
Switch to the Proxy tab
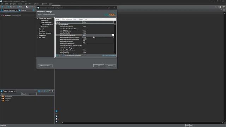tap(81, 19)
